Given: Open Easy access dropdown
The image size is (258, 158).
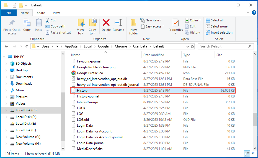Looking at the screenshot, I should point(152,26).
